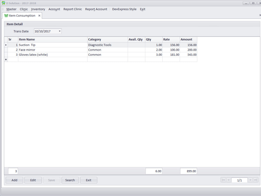The image size is (261, 196).
Task: Jump to first page using pager control
Action: click(223, 180)
